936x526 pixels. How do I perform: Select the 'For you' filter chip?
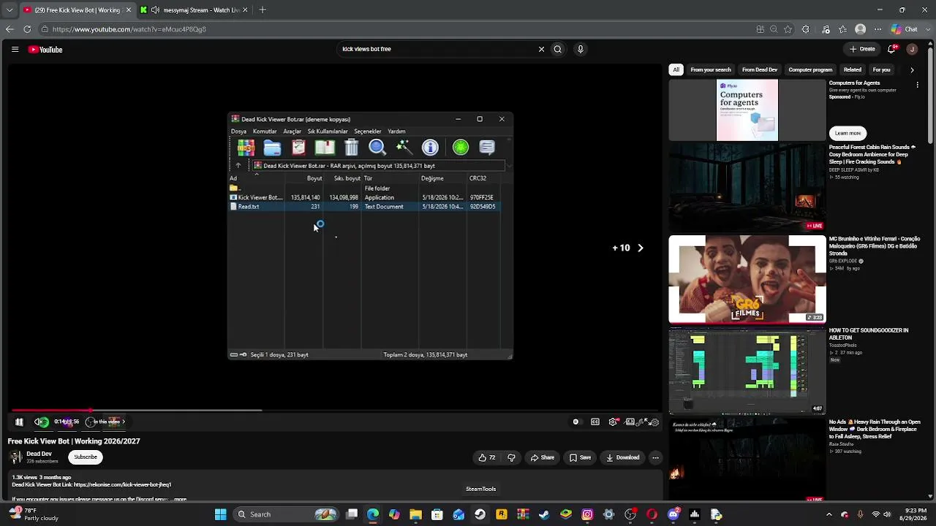(x=881, y=69)
